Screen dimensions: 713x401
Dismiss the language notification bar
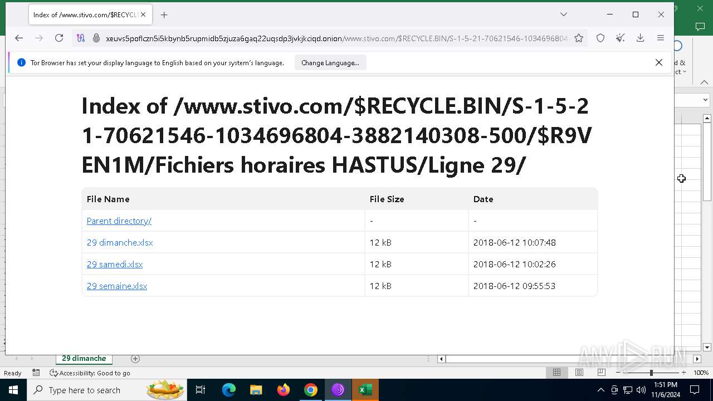point(659,62)
